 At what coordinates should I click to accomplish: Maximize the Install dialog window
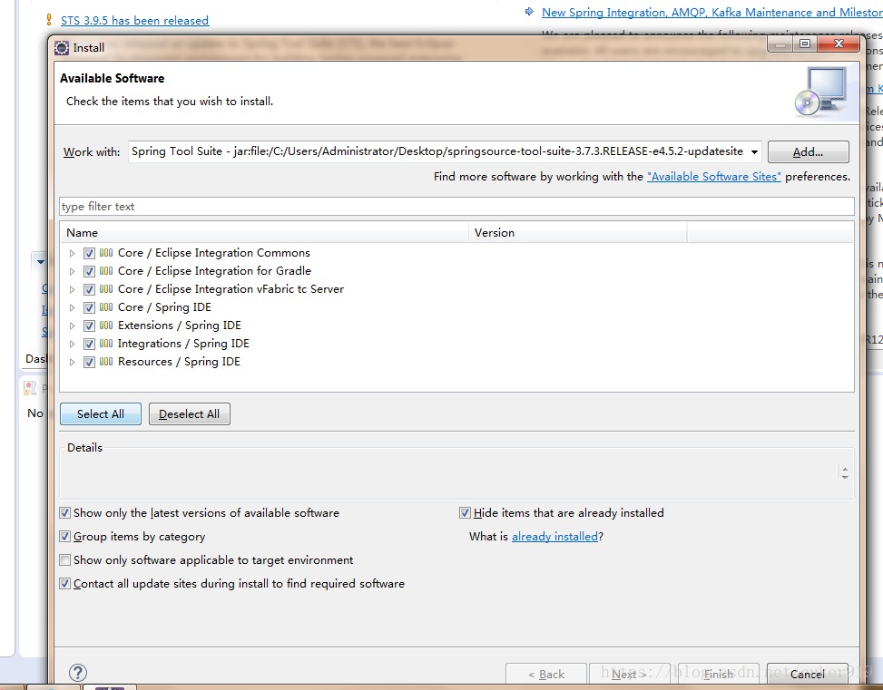(805, 44)
